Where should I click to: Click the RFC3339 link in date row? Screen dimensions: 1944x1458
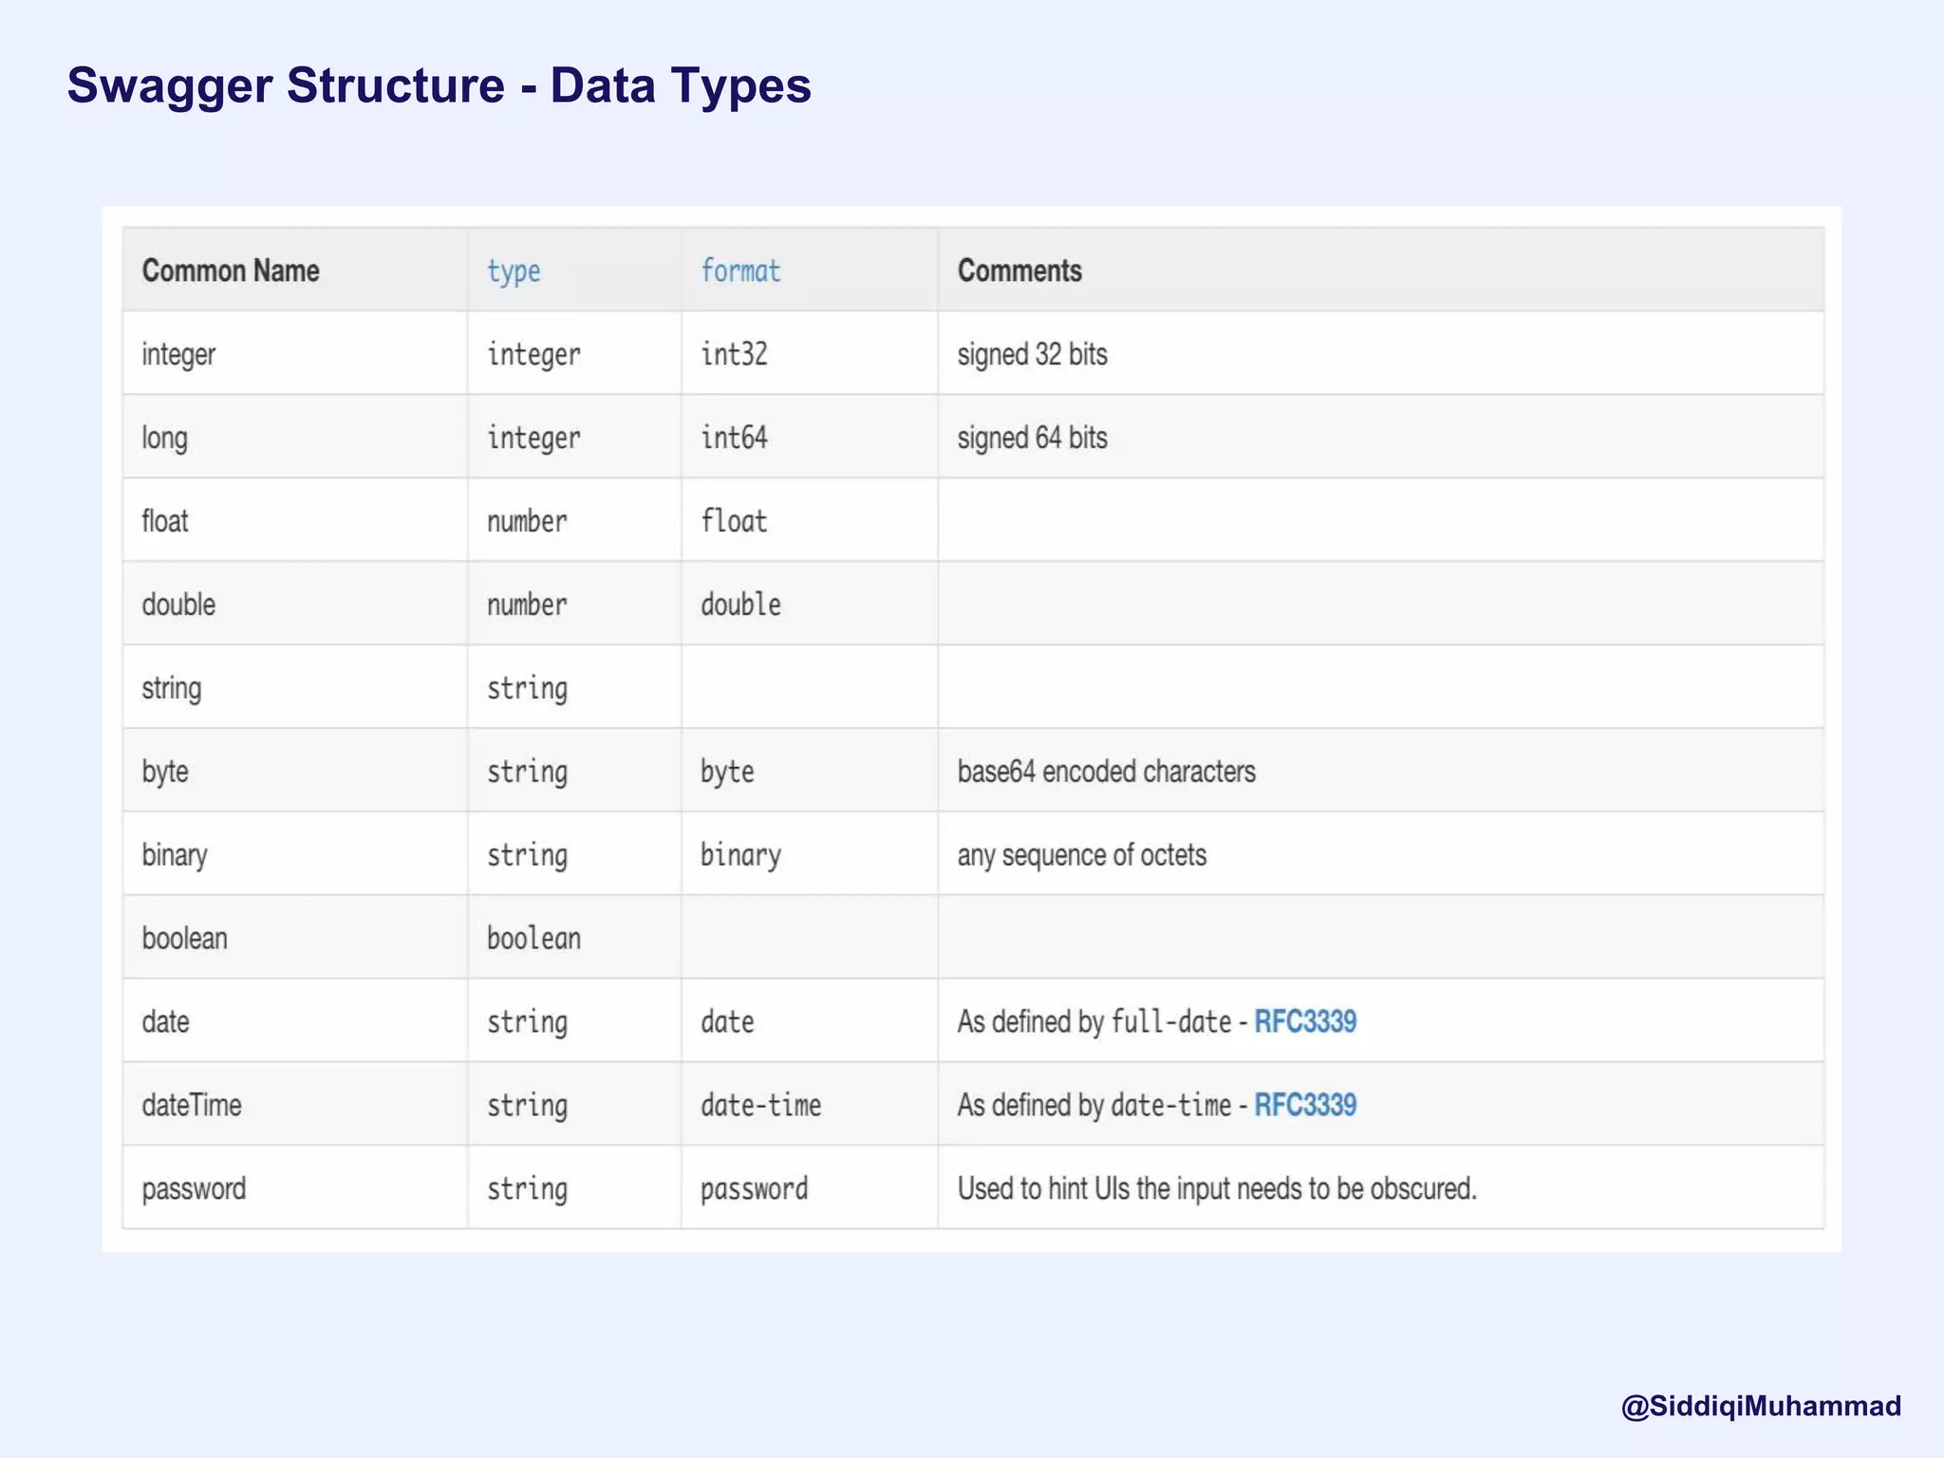click(x=1304, y=1021)
